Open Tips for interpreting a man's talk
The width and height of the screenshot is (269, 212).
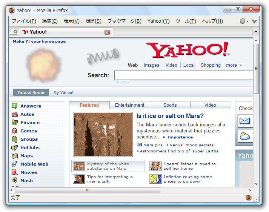pos(110,179)
